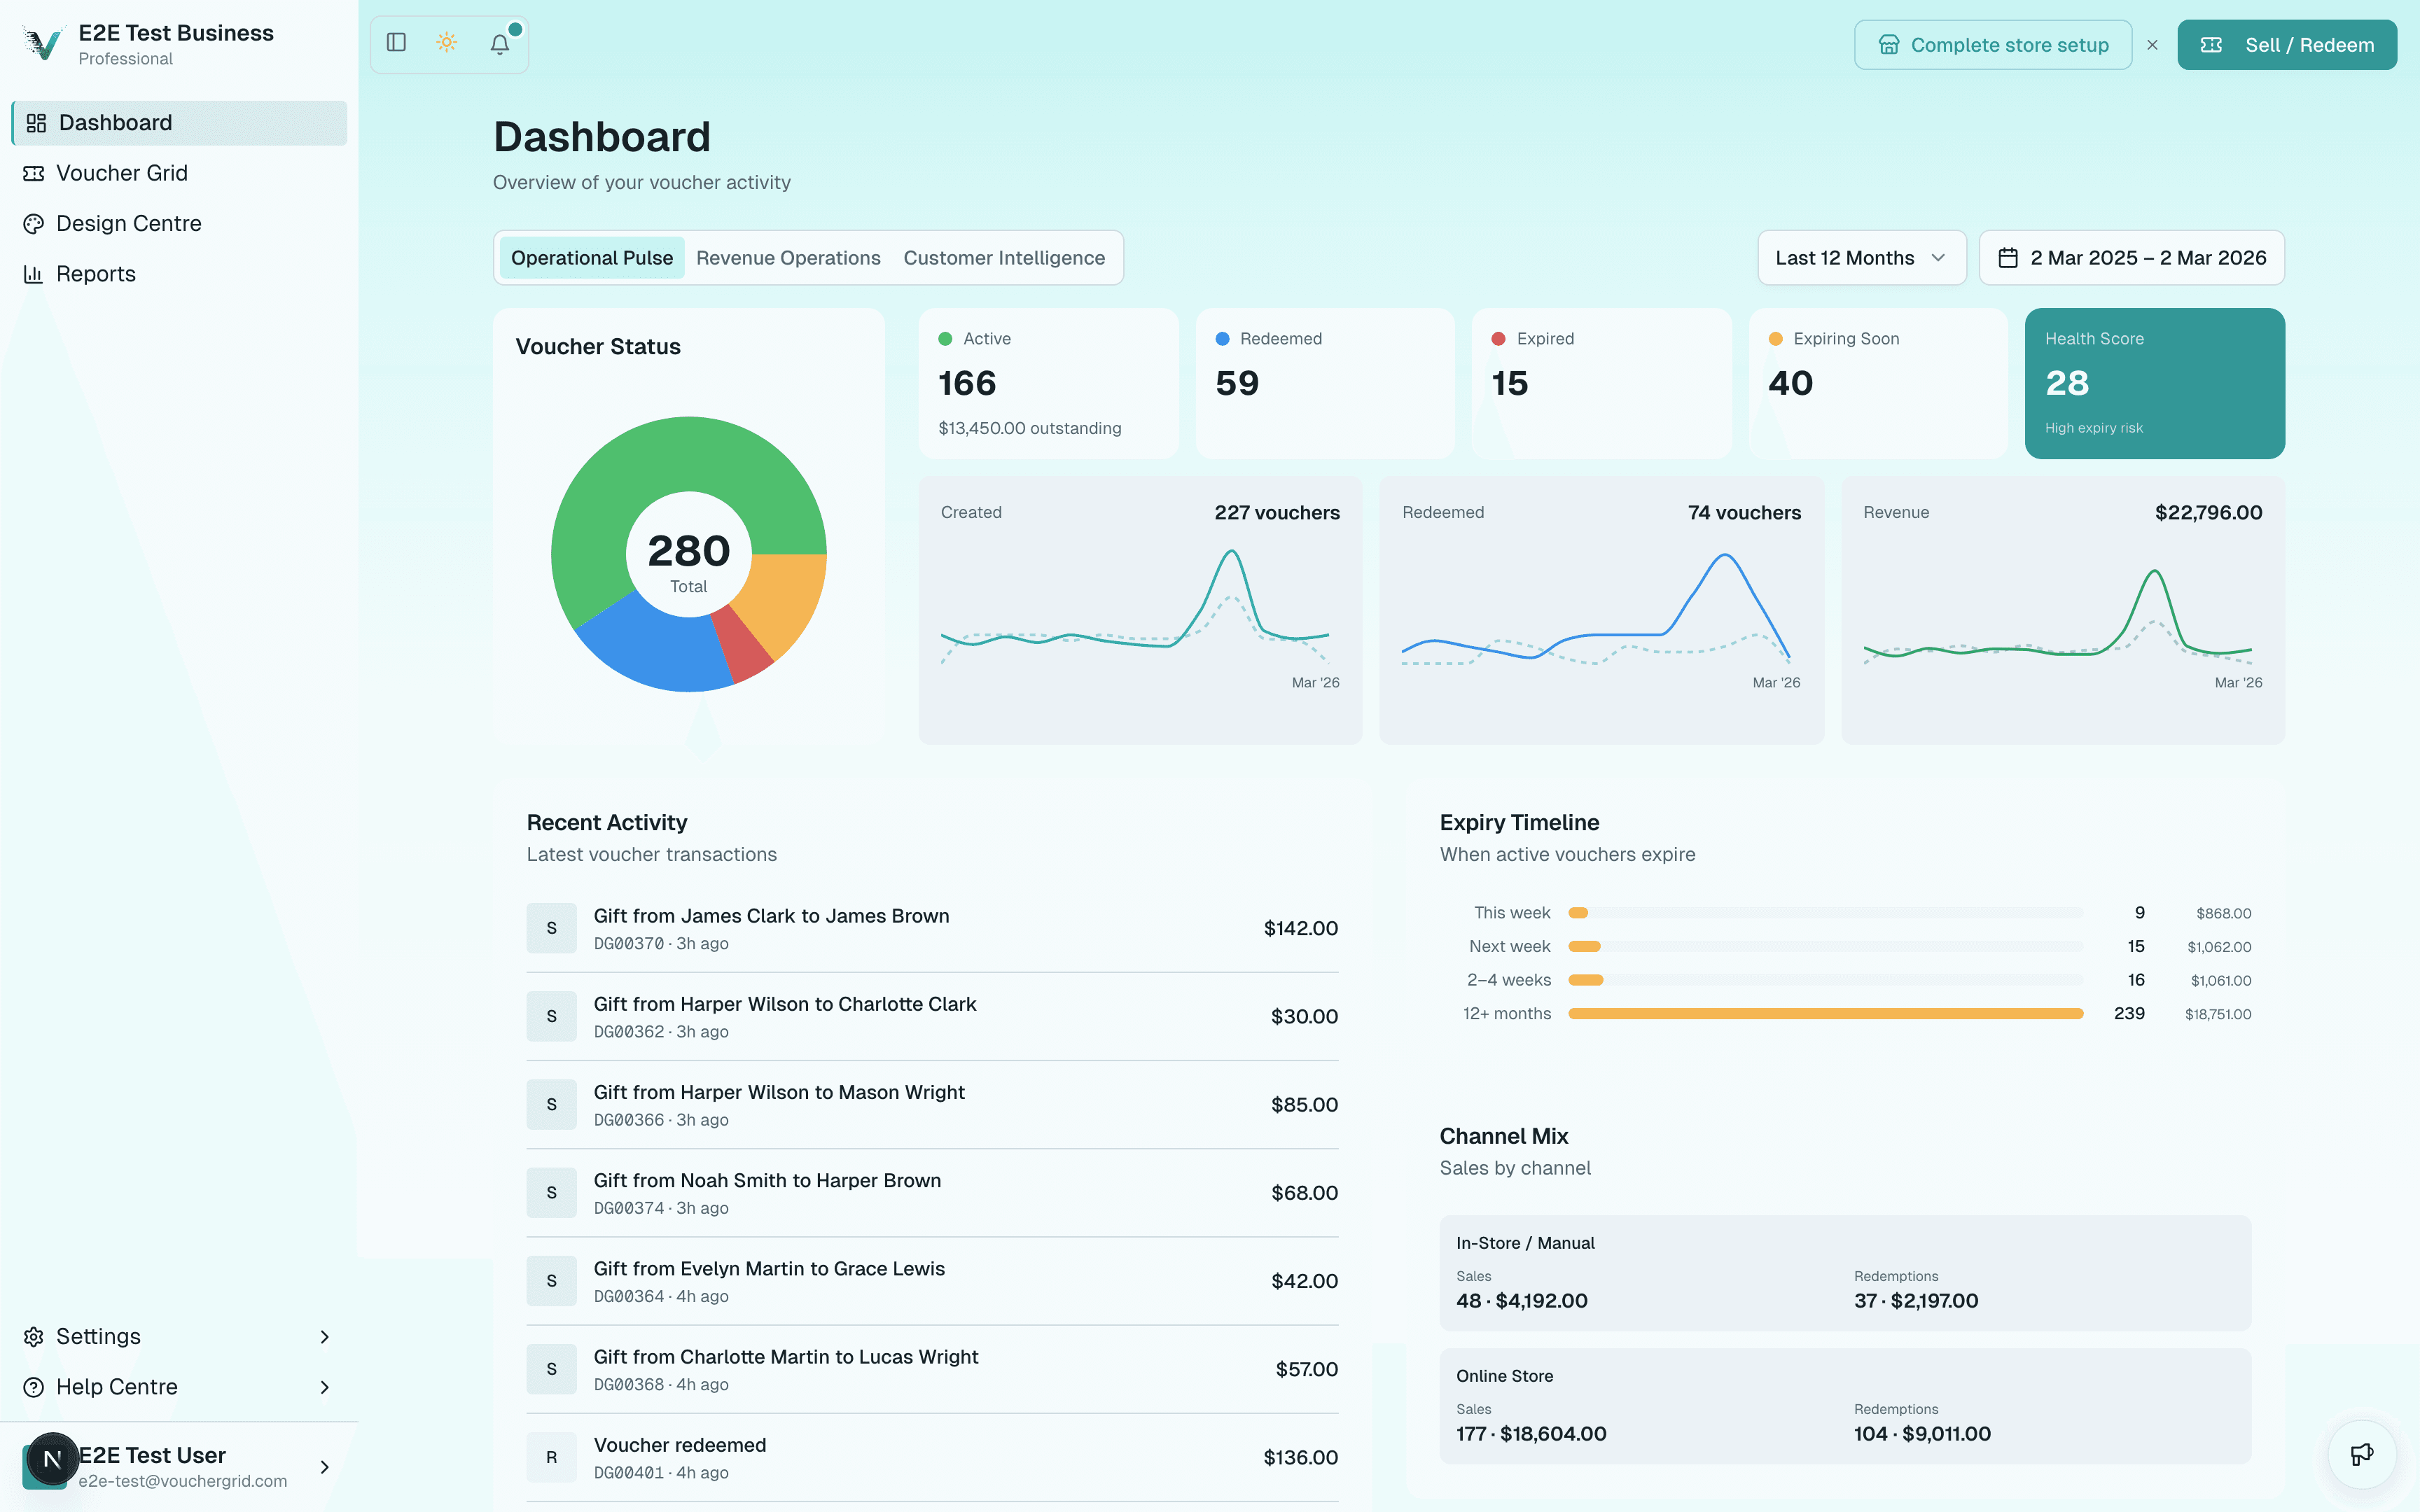Expand the E2E Test User account menu
Image resolution: width=2420 pixels, height=1512 pixels.
pyautogui.click(x=325, y=1467)
